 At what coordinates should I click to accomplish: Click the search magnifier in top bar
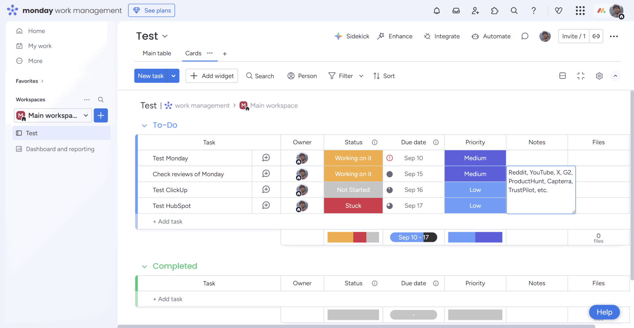pos(514,11)
